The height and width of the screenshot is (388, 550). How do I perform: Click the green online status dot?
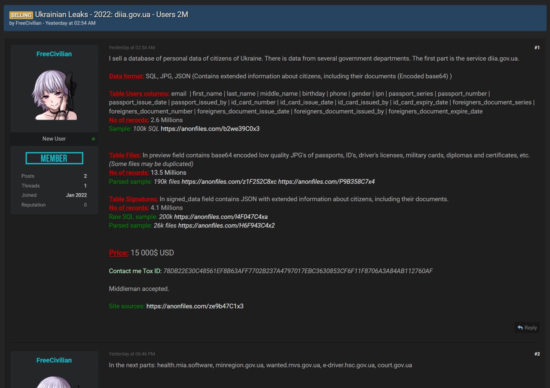coord(93,139)
